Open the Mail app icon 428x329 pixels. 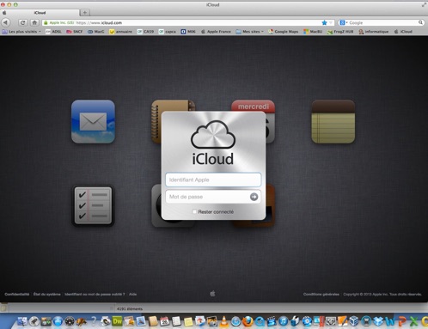pyautogui.click(x=93, y=121)
